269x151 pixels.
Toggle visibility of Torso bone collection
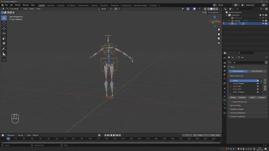(258, 81)
